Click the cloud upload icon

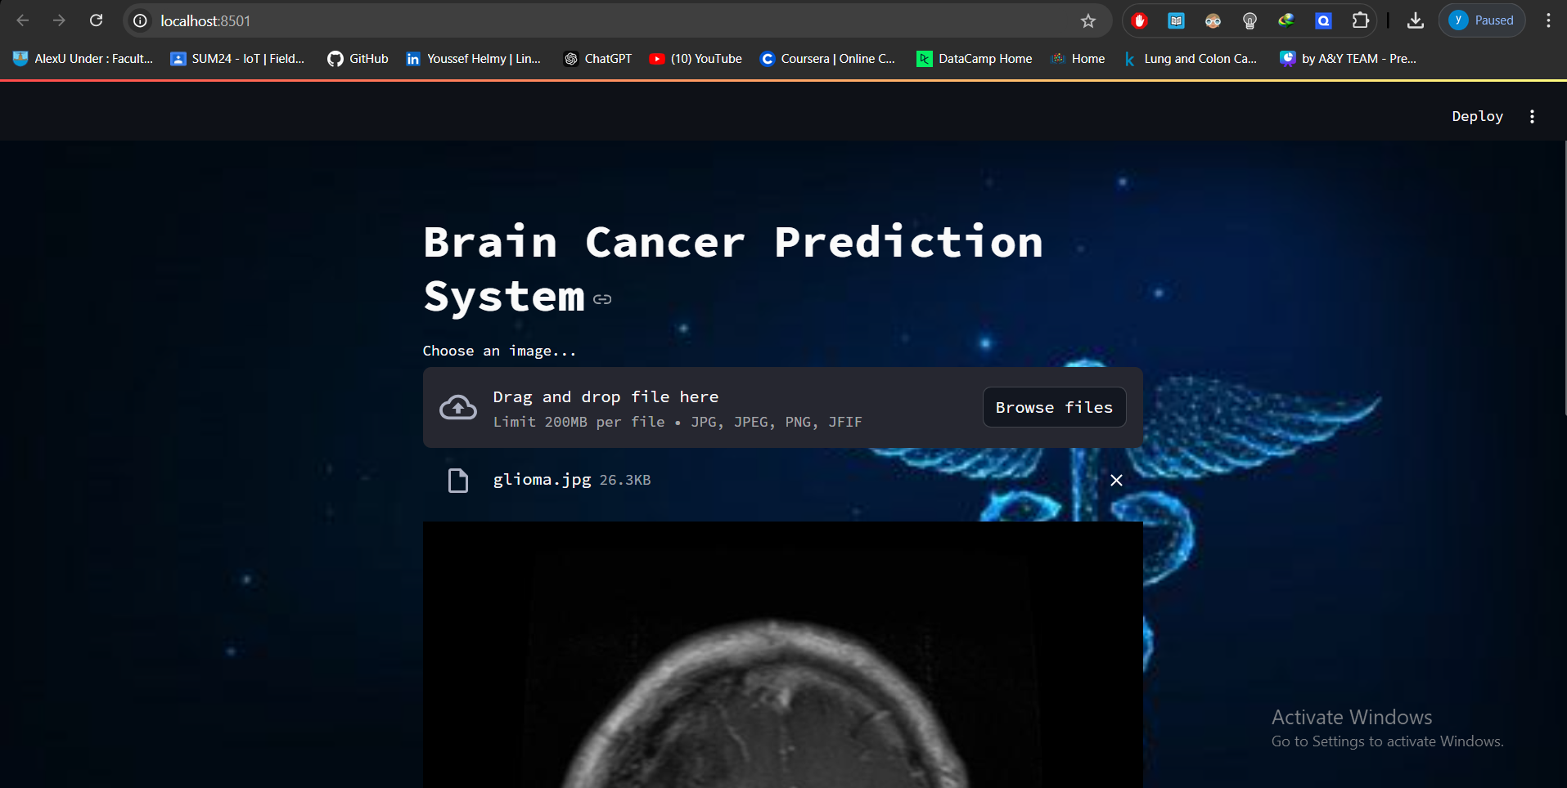pos(458,407)
